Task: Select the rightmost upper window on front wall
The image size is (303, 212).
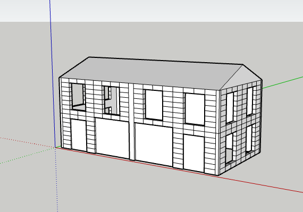Action: click(x=195, y=109)
